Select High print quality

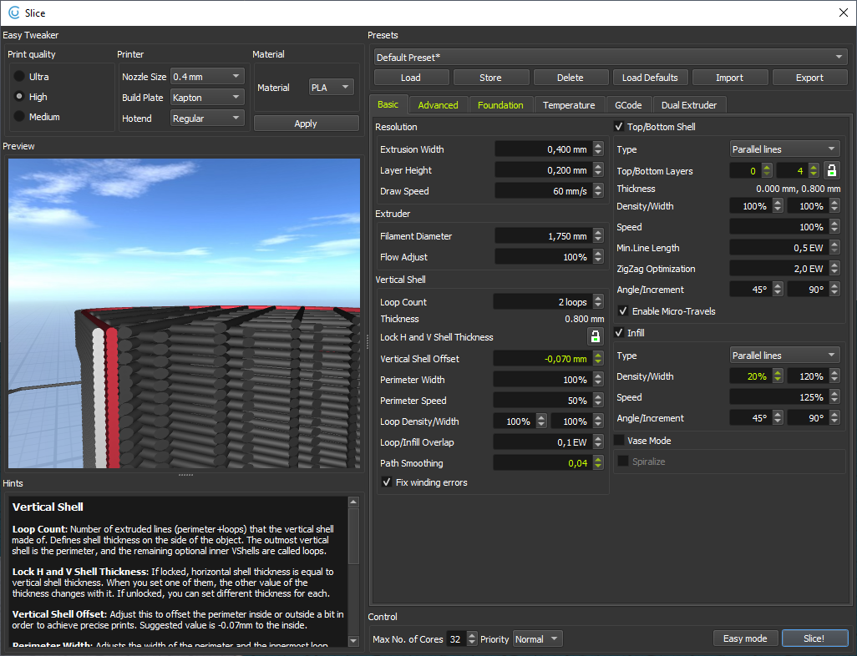pyautogui.click(x=19, y=97)
